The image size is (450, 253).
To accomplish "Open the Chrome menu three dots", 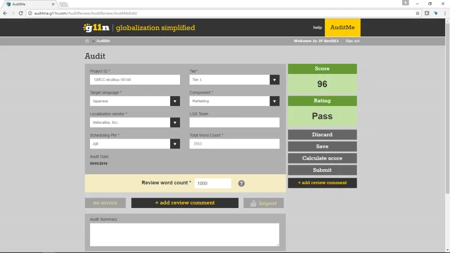I will [x=445, y=13].
